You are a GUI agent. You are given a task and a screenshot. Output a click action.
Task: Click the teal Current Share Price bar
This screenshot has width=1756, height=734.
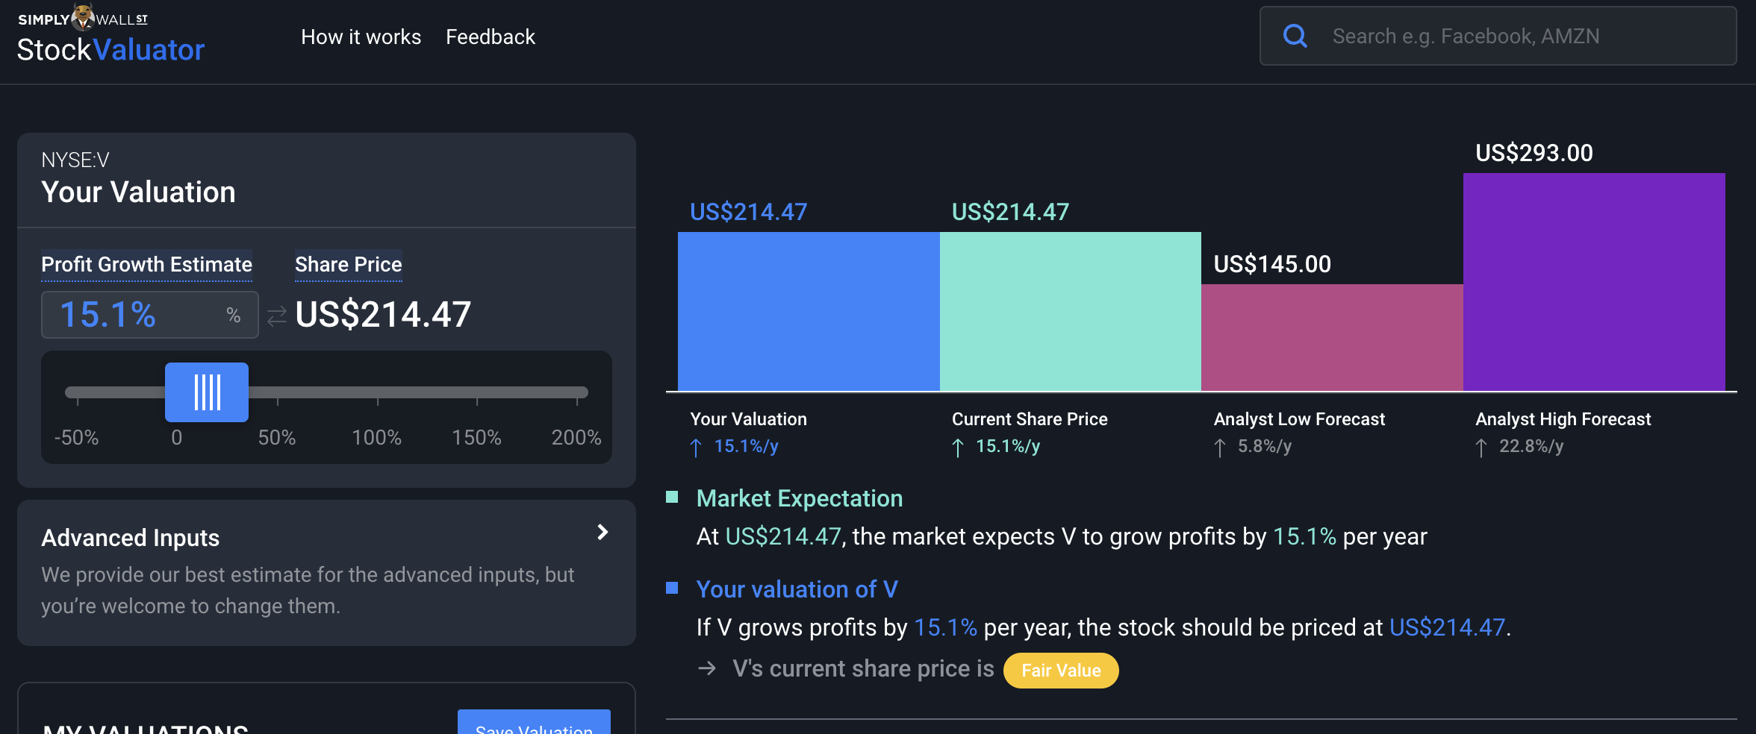[1071, 311]
